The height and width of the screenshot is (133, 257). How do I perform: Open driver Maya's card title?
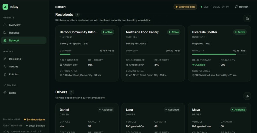click(x=196, y=110)
